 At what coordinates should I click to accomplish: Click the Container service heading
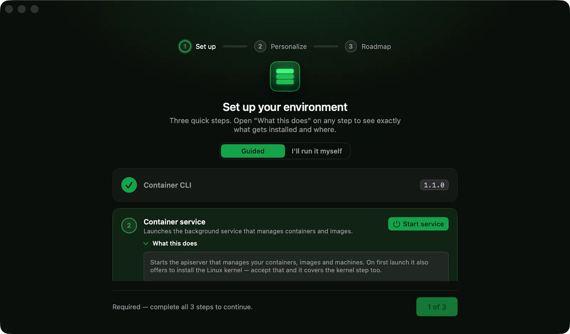[175, 222]
